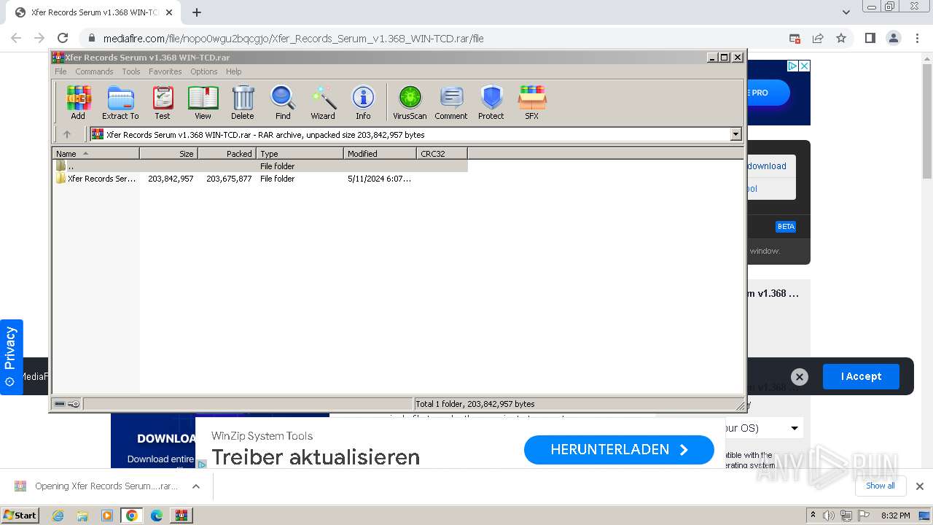Open the Tools menu

[x=131, y=71]
